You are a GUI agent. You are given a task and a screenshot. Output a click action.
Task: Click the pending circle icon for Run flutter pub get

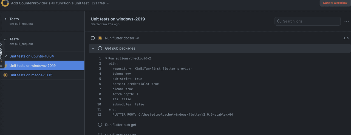coord(100,125)
